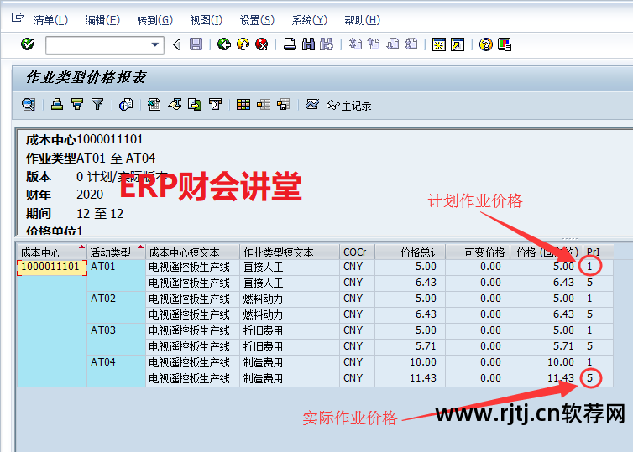Click the 活动类型 column header
This screenshot has height=452, width=633.
pyautogui.click(x=116, y=252)
